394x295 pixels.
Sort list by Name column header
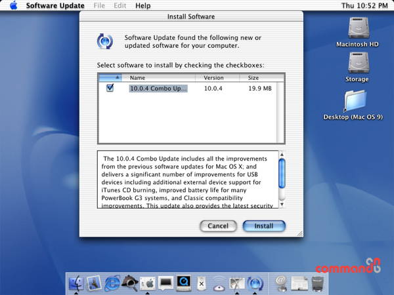pyautogui.click(x=158, y=78)
